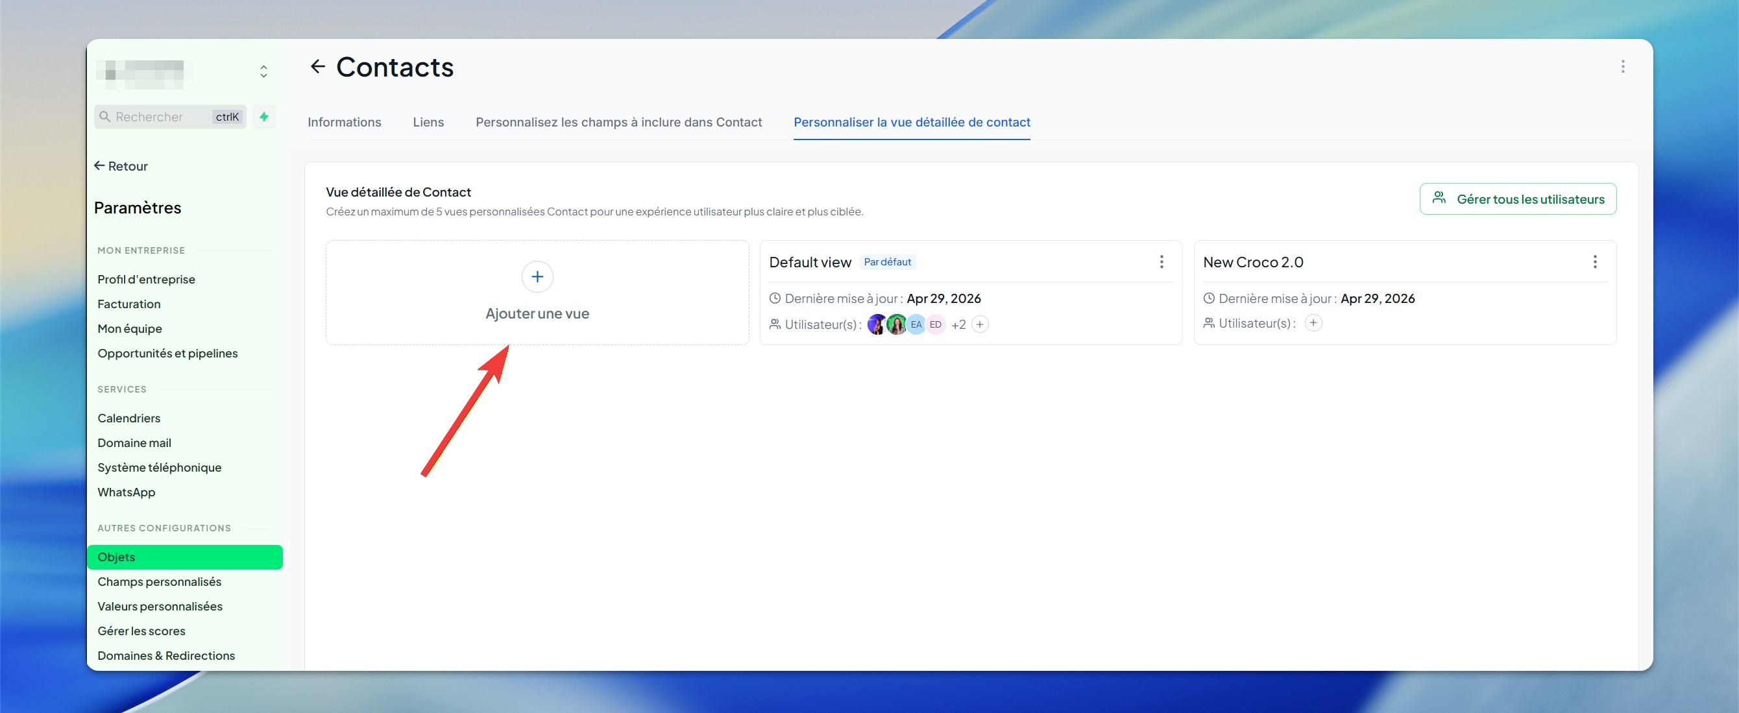This screenshot has height=713, width=1739.
Task: Open Domaine mail settings
Action: (134, 443)
